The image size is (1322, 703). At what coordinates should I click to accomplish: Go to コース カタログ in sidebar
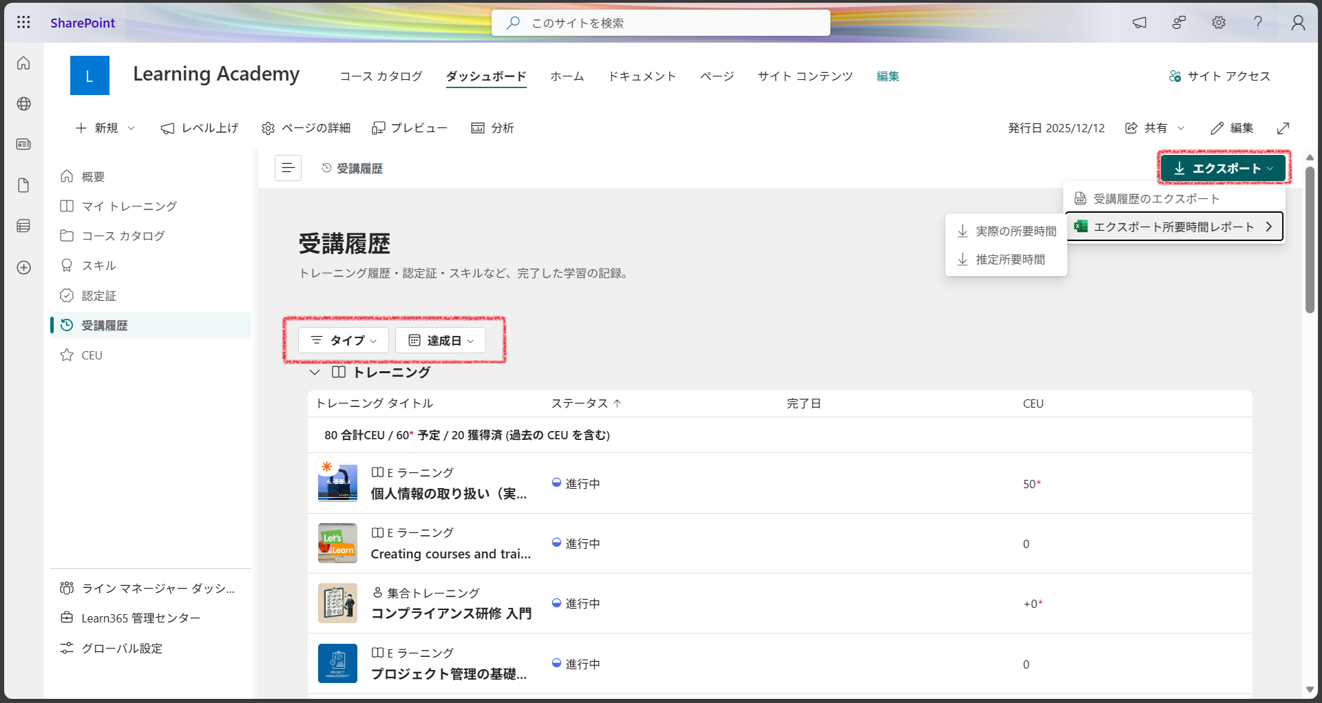pos(151,236)
